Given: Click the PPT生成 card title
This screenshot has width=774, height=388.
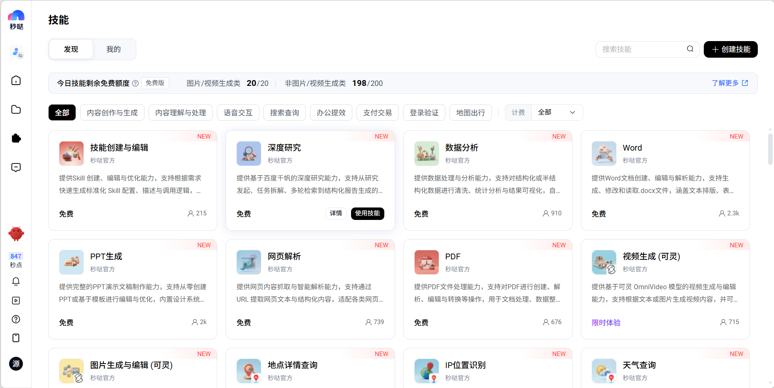Looking at the screenshot, I should [x=106, y=256].
